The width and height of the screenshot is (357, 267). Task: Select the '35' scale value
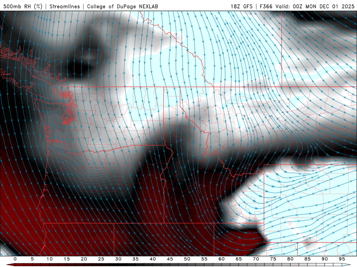click(x=136, y=259)
